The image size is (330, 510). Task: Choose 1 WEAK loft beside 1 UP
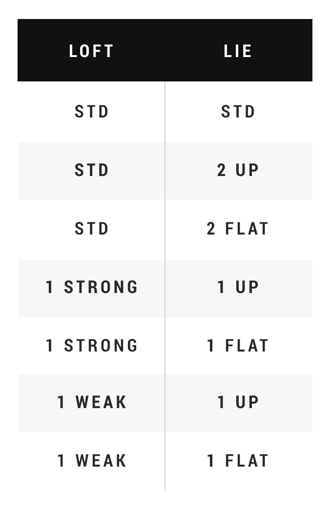coord(92,402)
